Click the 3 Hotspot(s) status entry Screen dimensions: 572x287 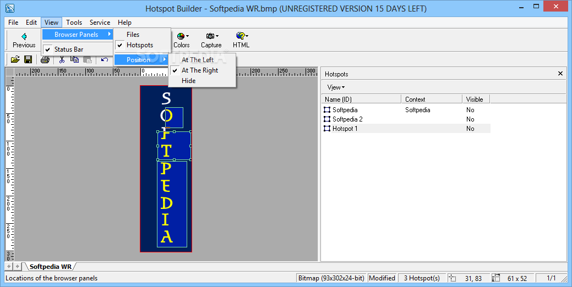pyautogui.click(x=422, y=278)
